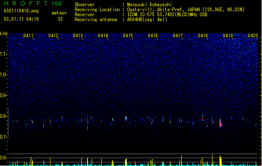Click the 0.8 frequency axis label
This screenshot has height=166, width=262.
pyautogui.click(x=3, y=116)
